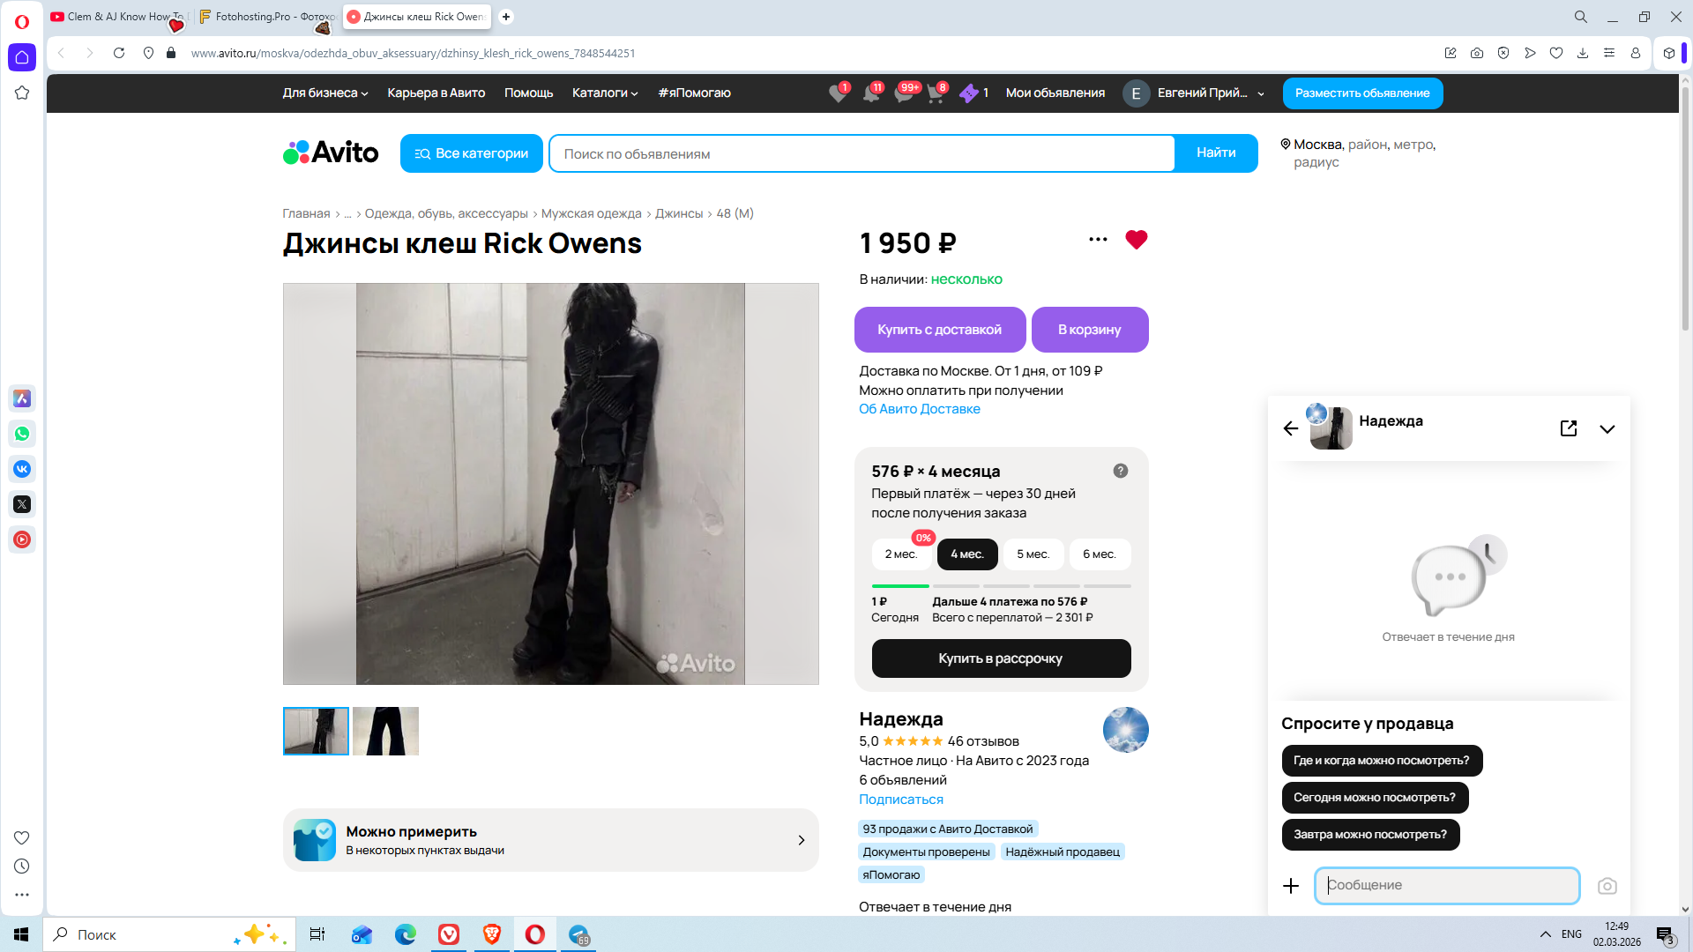Open Мои объявления in top menu

[1055, 93]
